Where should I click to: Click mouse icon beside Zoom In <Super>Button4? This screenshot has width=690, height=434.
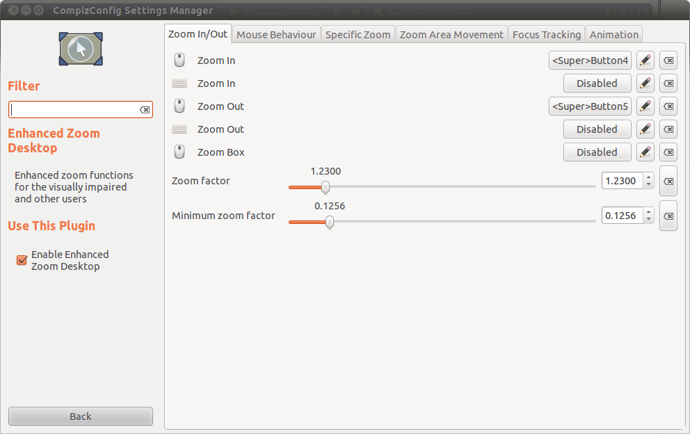coord(179,60)
